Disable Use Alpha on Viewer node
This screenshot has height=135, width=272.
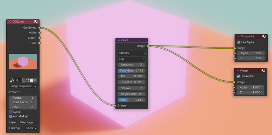[238, 76]
